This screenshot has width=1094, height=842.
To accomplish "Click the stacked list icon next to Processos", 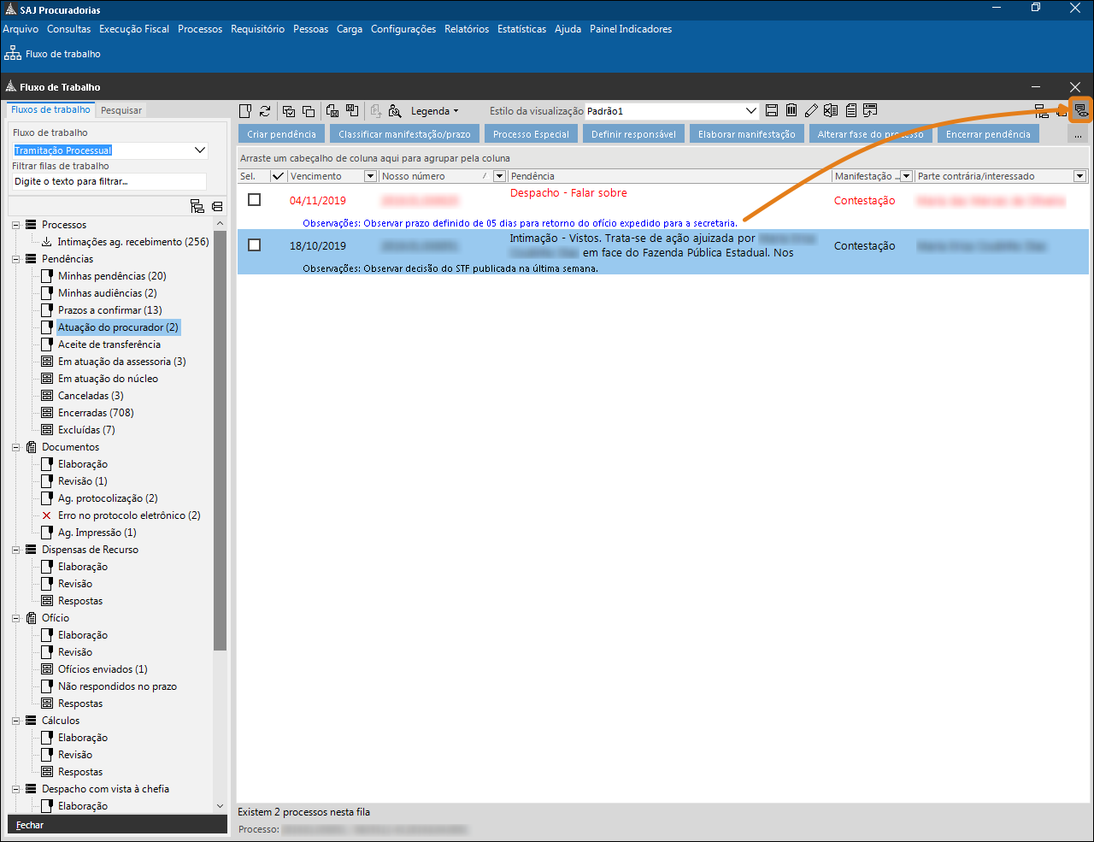I will pos(32,225).
